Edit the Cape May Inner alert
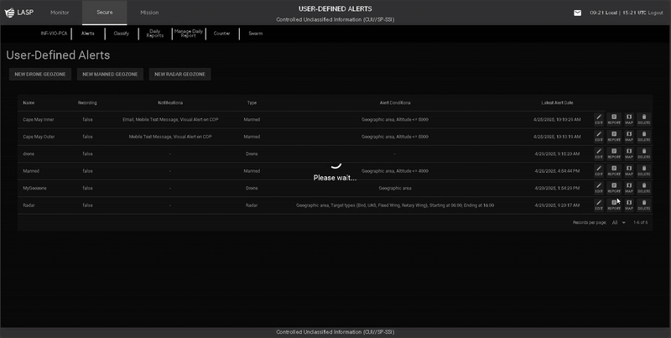The image size is (671, 338). pos(599,119)
